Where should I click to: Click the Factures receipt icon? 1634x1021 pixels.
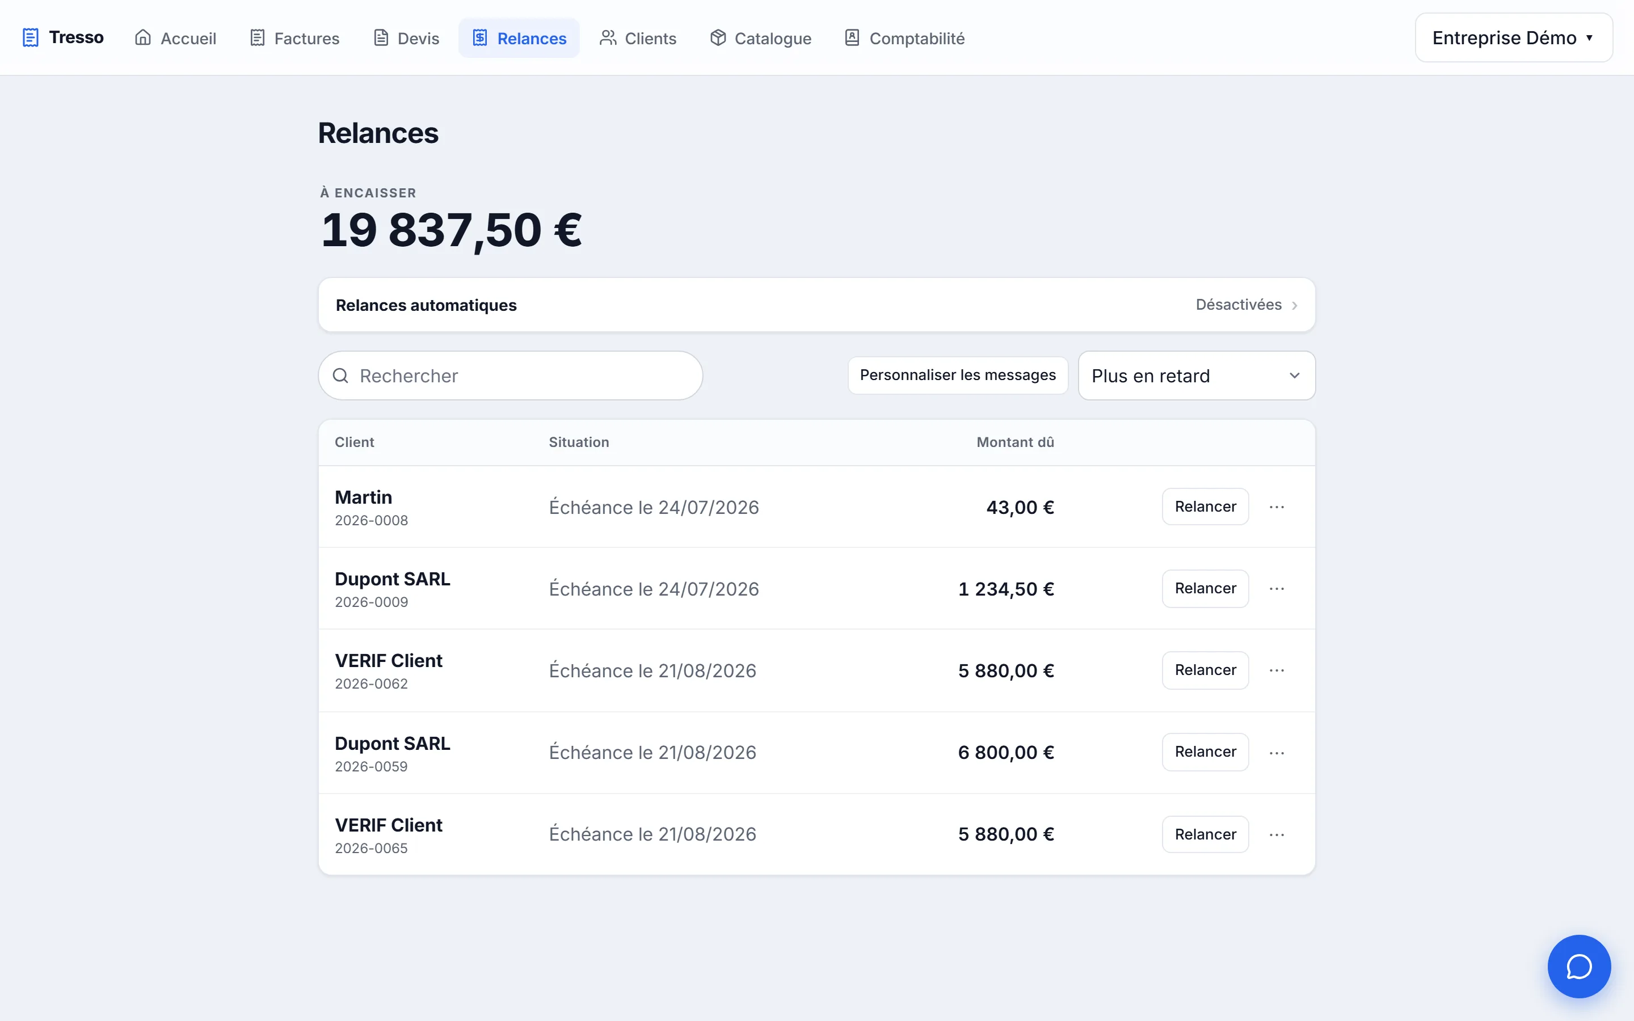(257, 38)
